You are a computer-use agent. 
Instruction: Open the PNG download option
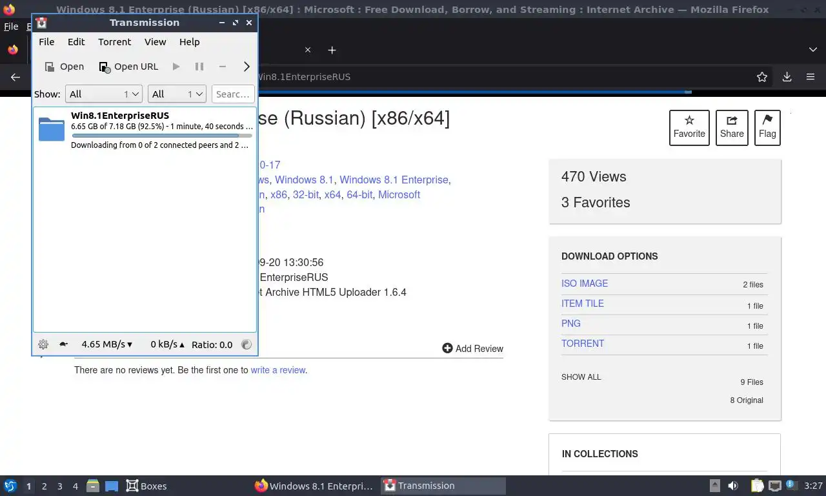571,324
